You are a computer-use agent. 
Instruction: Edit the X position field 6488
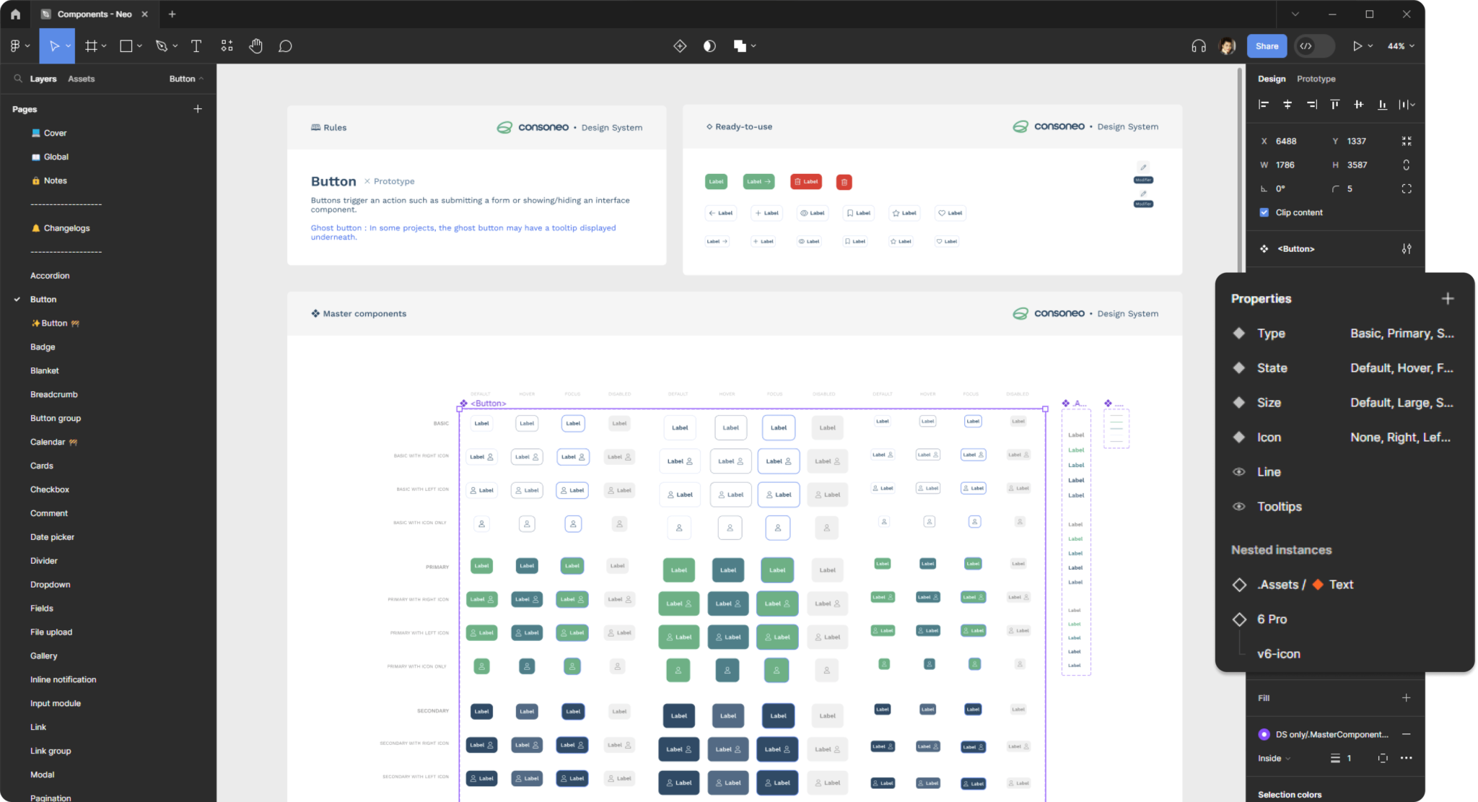pos(1285,141)
